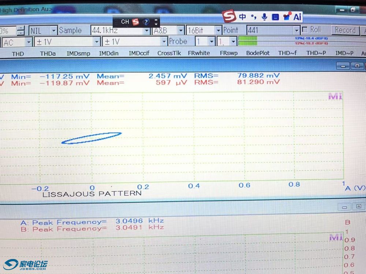Viewport: 366px width, 274px height.
Task: Open the CrossTlk crosstalk test
Action: click(169, 53)
